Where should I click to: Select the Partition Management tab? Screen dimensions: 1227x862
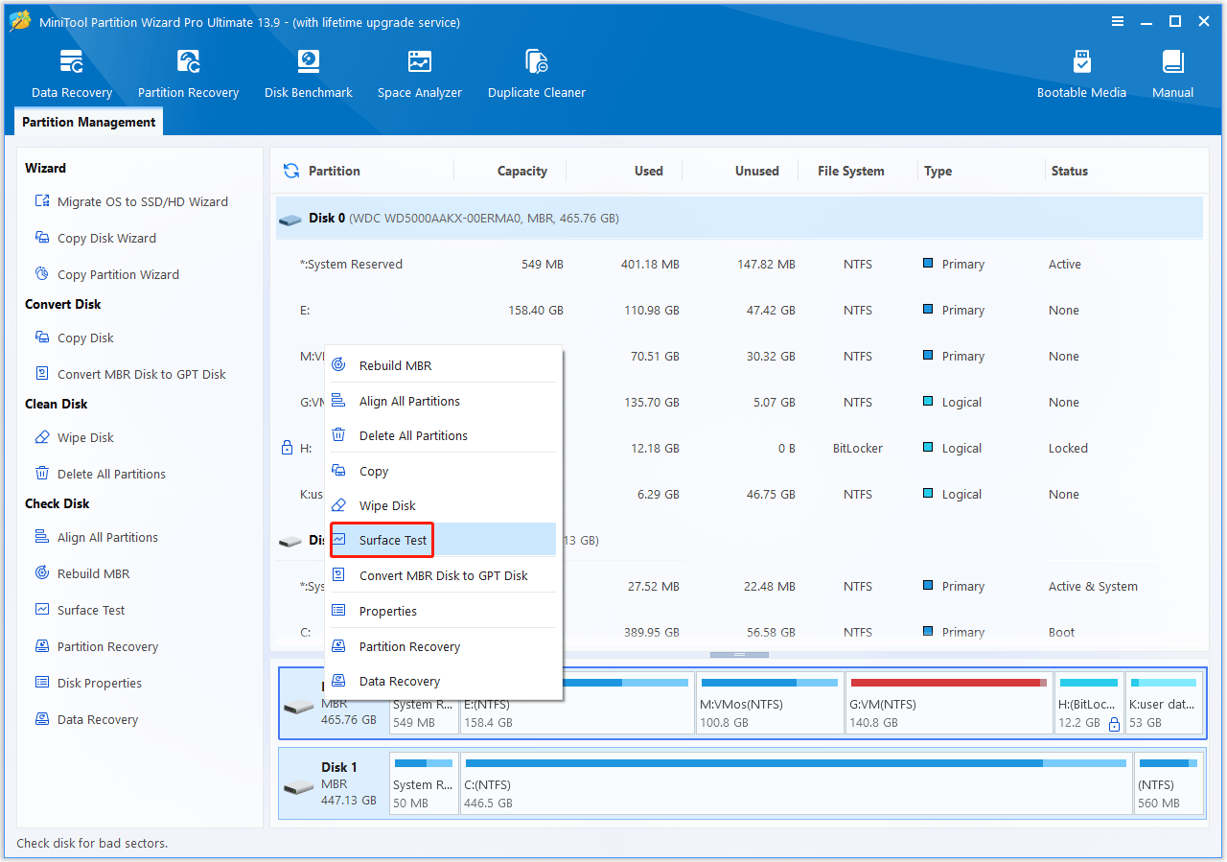89,122
